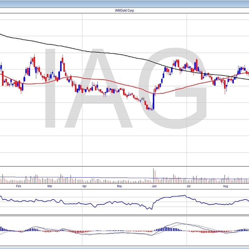Screen dimensions: 249x249
Task: Select the Aug label on the time axis
Action: [225, 186]
